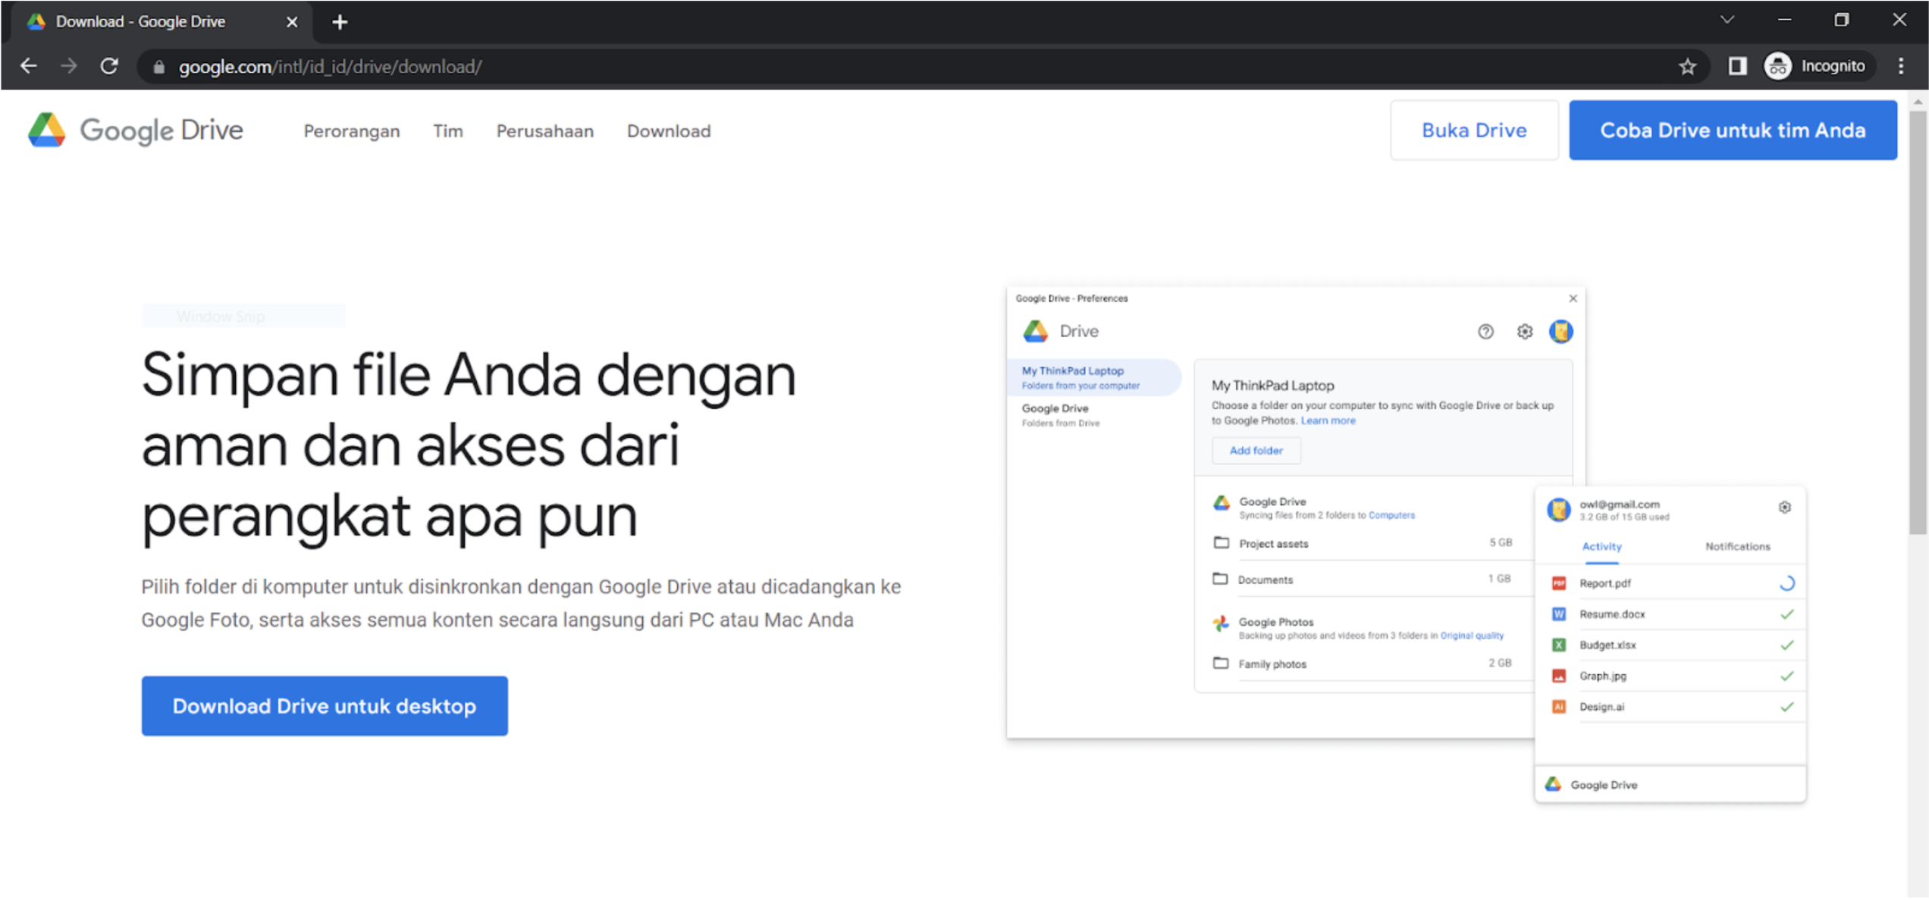This screenshot has height=900, width=1929.
Task: Click Coba Drive untuk tim Anda
Action: click(1733, 130)
